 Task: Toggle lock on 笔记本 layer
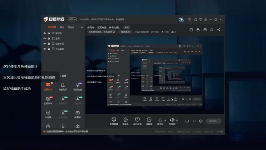point(49,33)
